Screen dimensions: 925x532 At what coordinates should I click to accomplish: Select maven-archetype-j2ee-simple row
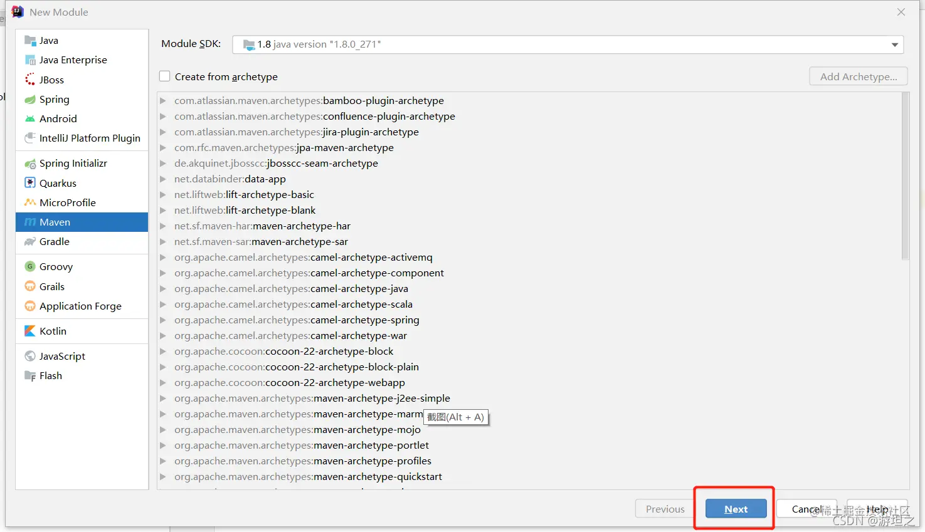530,399
